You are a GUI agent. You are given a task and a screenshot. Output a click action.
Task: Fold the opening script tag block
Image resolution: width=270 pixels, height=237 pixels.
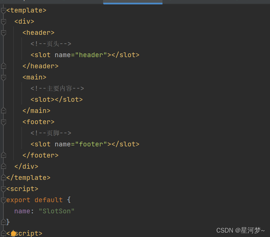click(x=3, y=189)
